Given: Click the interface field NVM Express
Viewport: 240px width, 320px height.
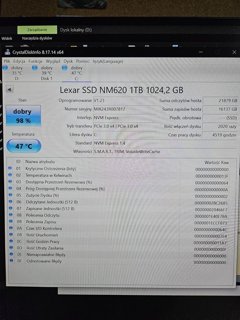Looking at the screenshot, I should 124,118.
